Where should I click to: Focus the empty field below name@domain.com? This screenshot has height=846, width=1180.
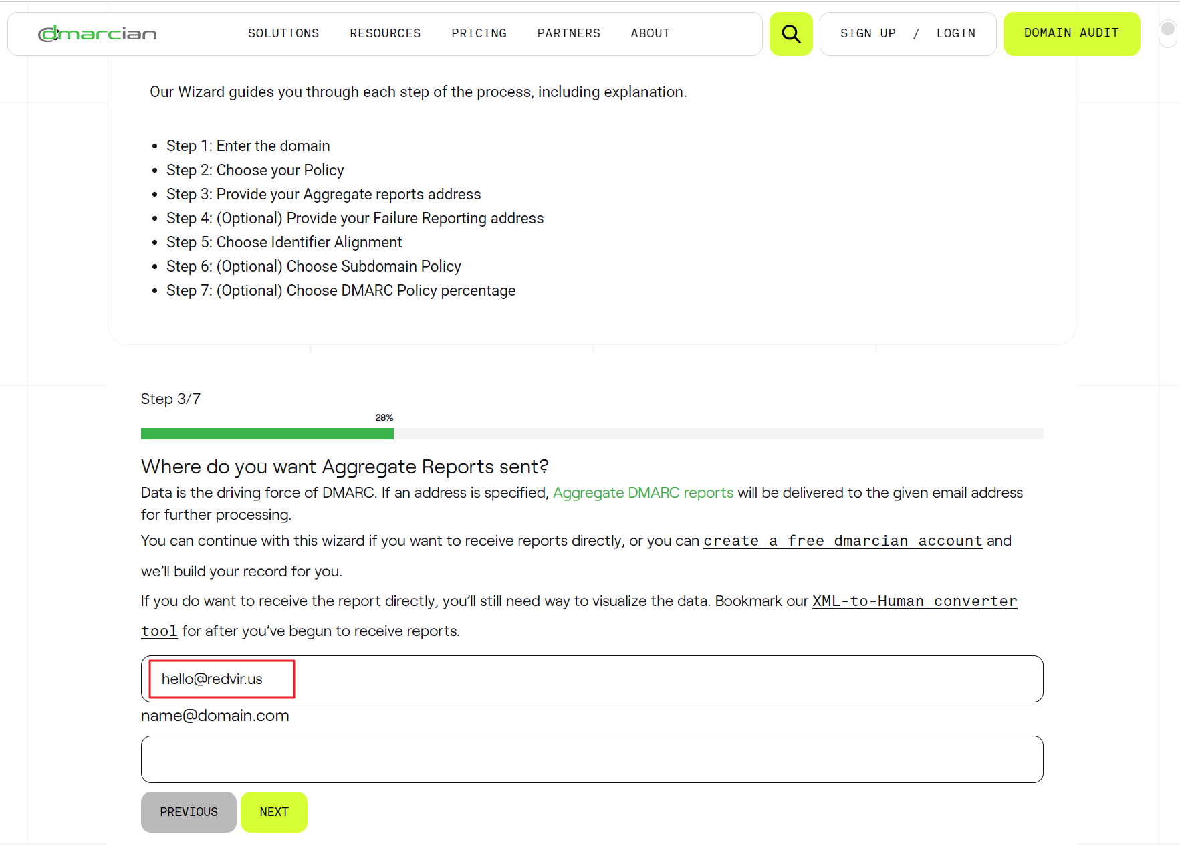(592, 759)
